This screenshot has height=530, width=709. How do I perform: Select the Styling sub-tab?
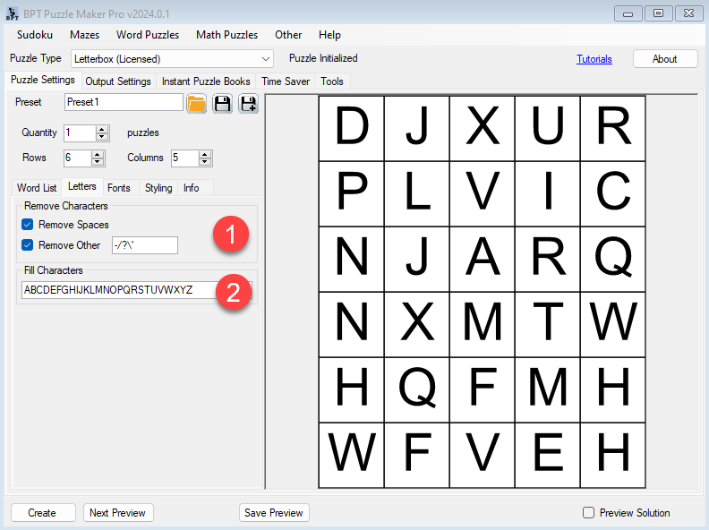pyautogui.click(x=158, y=188)
